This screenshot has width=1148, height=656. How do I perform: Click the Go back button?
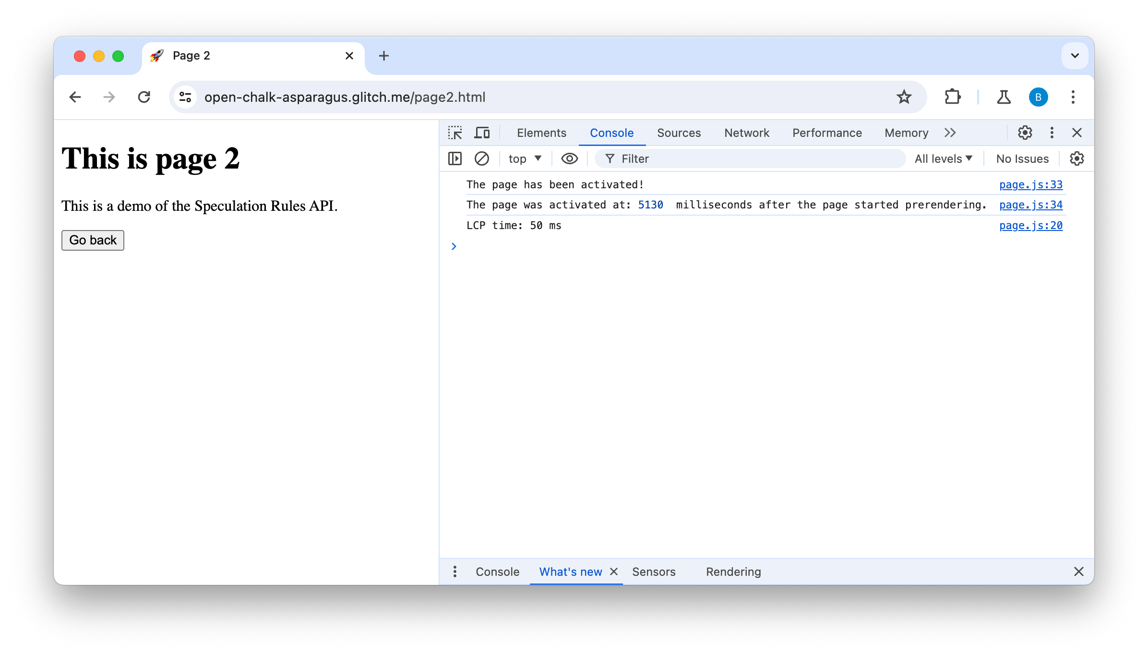coord(92,240)
